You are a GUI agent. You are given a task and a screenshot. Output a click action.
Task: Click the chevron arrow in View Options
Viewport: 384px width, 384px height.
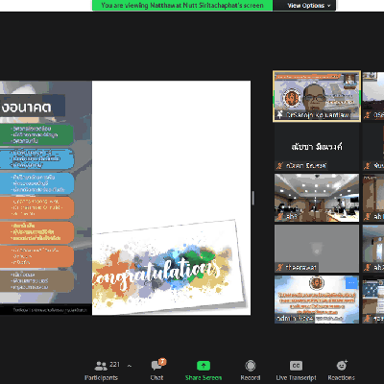329,6
